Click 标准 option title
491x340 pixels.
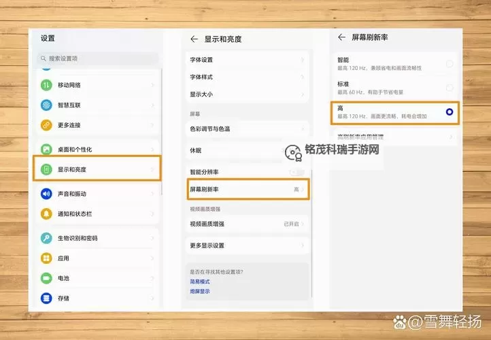(343, 84)
